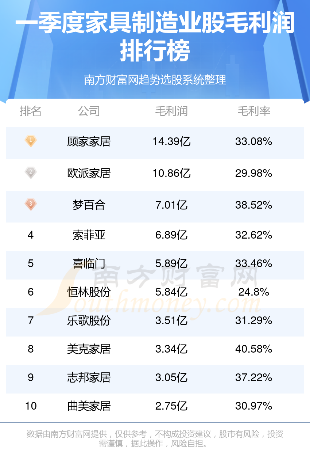The height and width of the screenshot is (475, 310).
Task: Click the 毛利率 column header
Action: click(x=254, y=111)
